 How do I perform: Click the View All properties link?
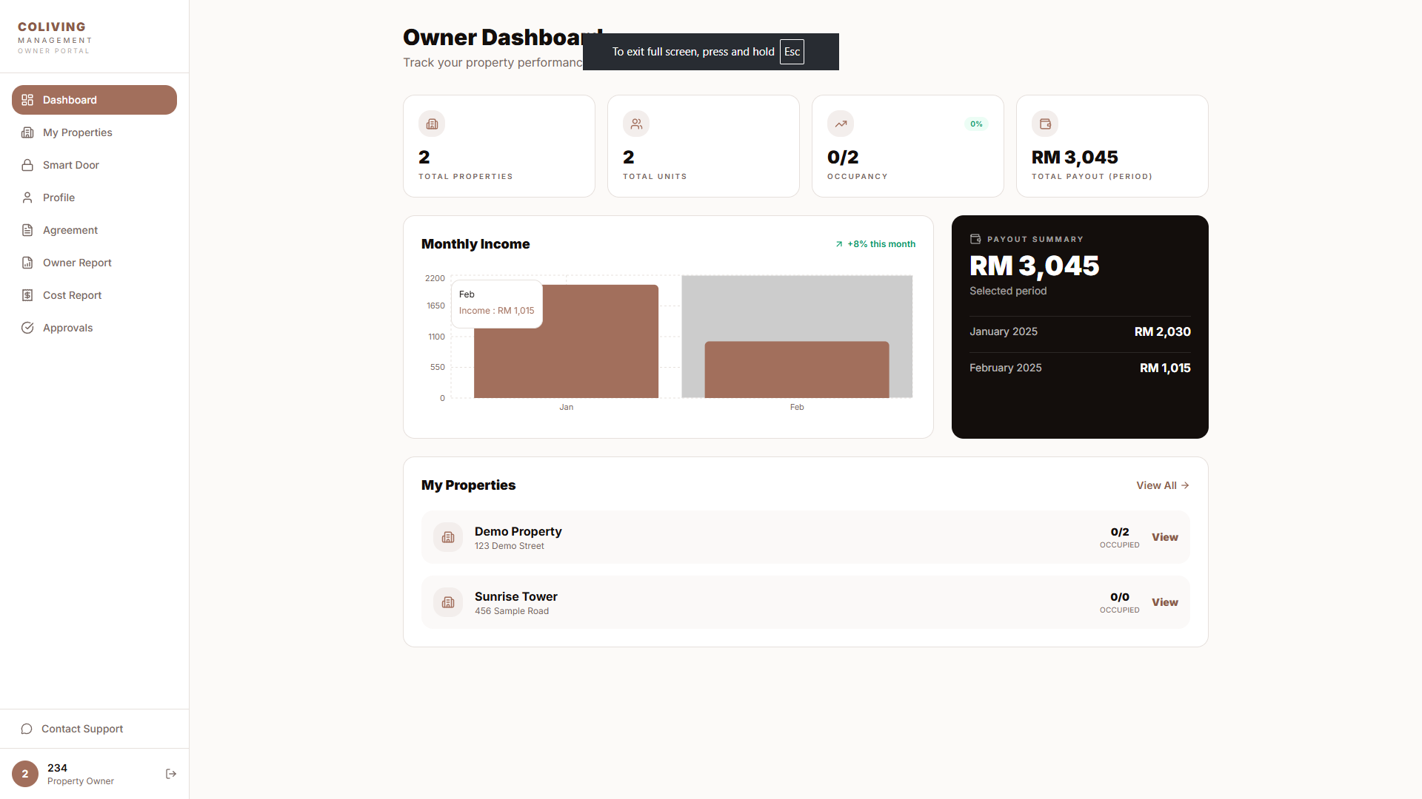point(1162,485)
